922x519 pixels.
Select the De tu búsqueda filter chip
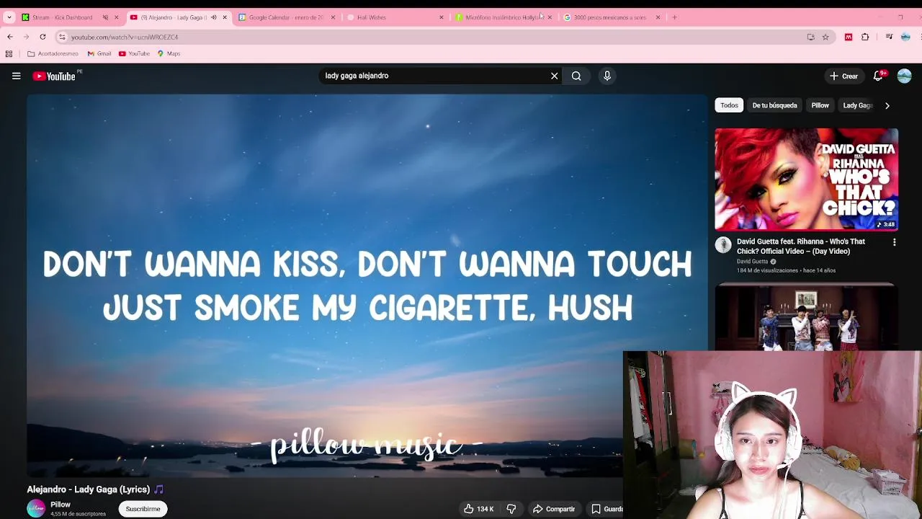774,105
